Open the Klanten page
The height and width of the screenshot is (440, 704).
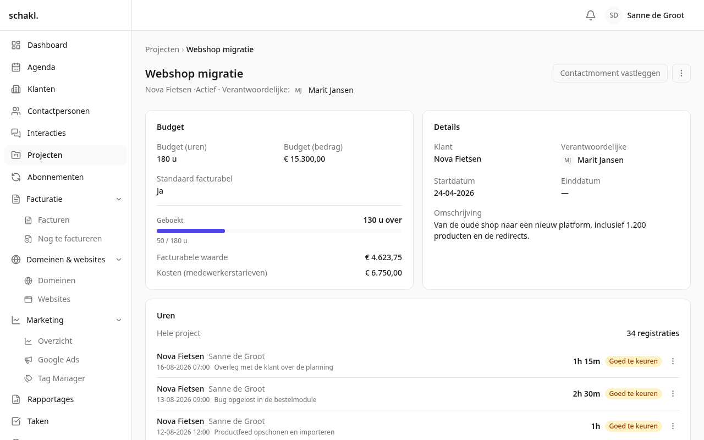pyautogui.click(x=65, y=89)
